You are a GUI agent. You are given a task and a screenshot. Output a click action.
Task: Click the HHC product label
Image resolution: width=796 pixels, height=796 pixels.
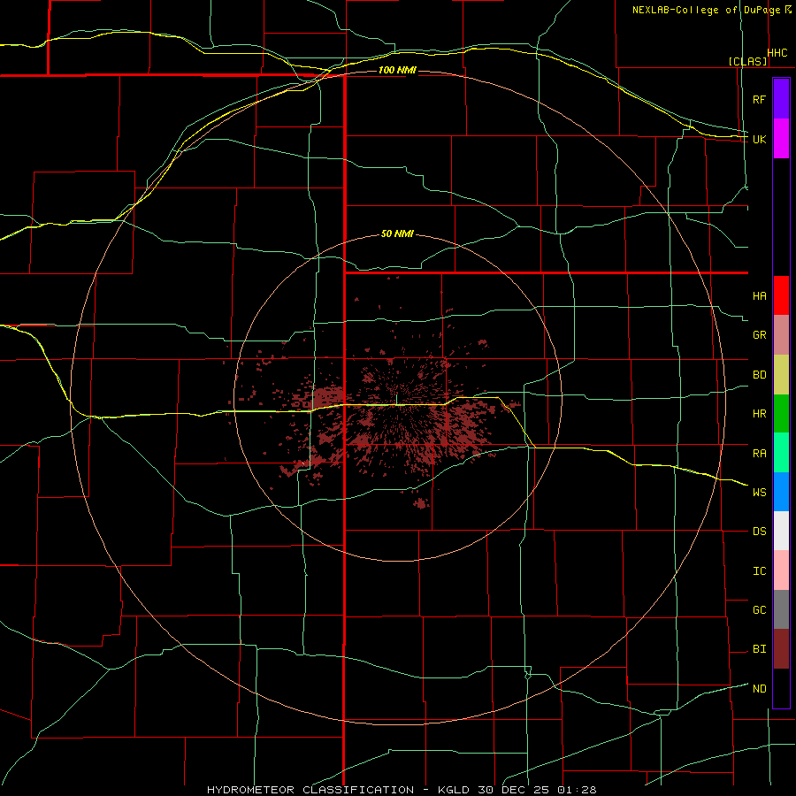(777, 53)
